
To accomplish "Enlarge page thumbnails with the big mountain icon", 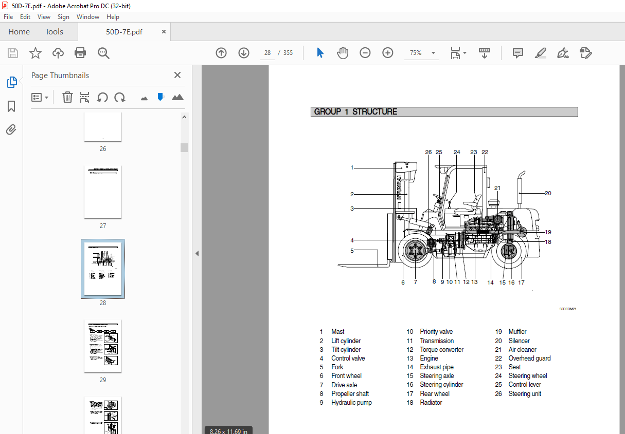I will (177, 97).
